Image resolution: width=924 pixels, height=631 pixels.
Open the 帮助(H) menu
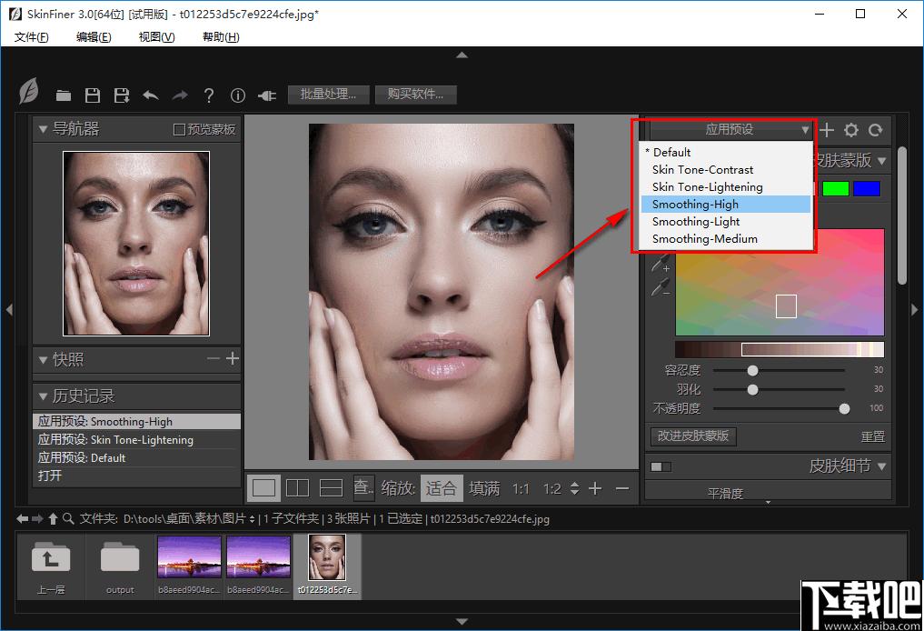221,37
